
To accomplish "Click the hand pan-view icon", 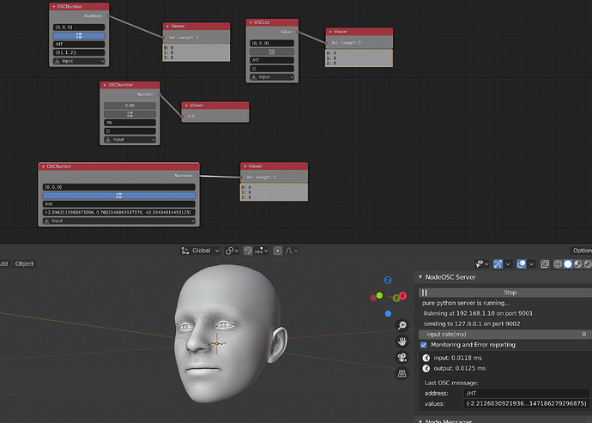I will click(x=402, y=341).
